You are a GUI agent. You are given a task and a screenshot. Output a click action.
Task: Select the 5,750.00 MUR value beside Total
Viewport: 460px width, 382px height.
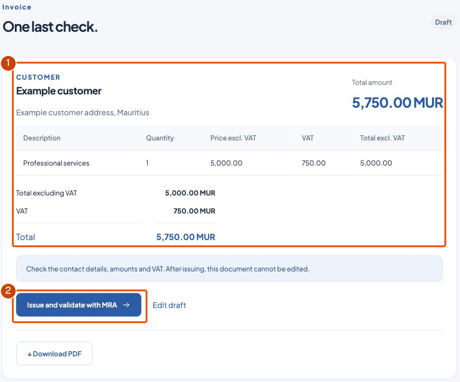point(186,237)
